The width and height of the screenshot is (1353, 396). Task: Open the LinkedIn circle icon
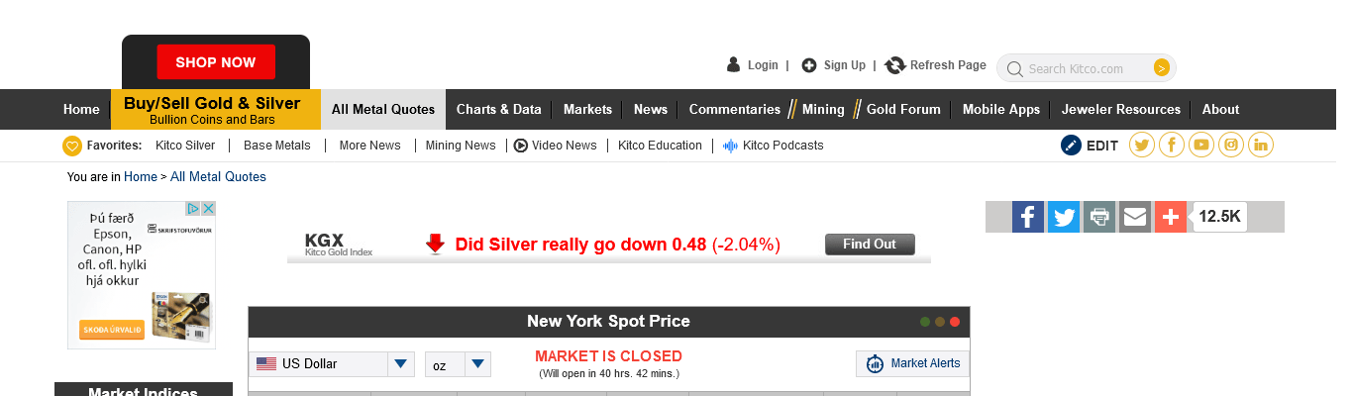[x=1261, y=146]
